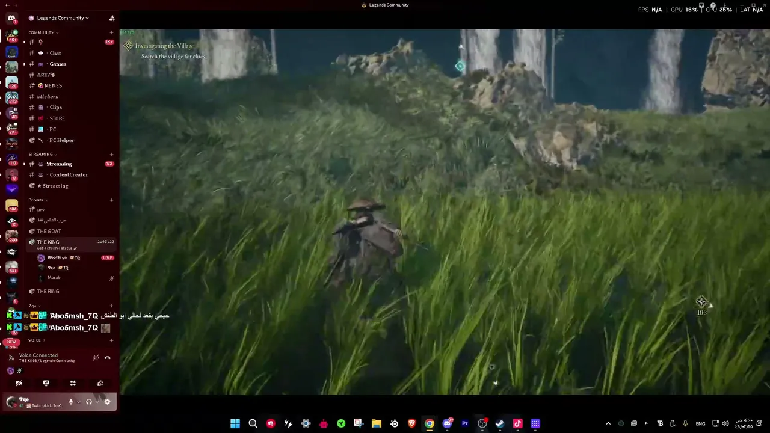The width and height of the screenshot is (770, 433).
Task: Open Legends Community server menu dropdown
Action: click(59, 18)
